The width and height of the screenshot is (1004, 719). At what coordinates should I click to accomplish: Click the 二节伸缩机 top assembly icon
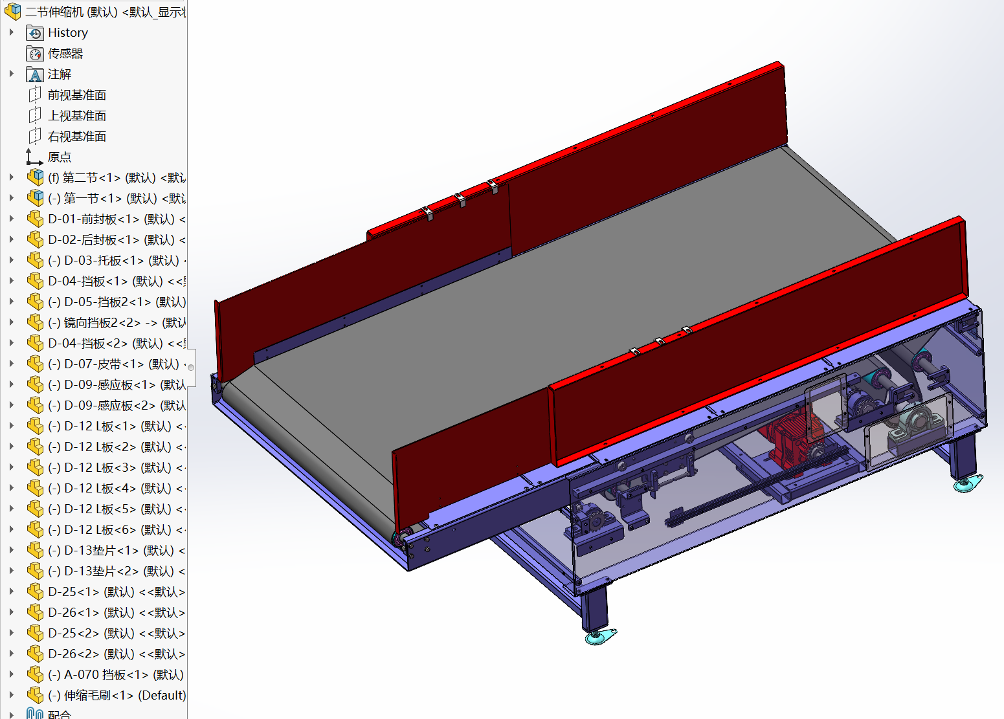click(x=12, y=12)
